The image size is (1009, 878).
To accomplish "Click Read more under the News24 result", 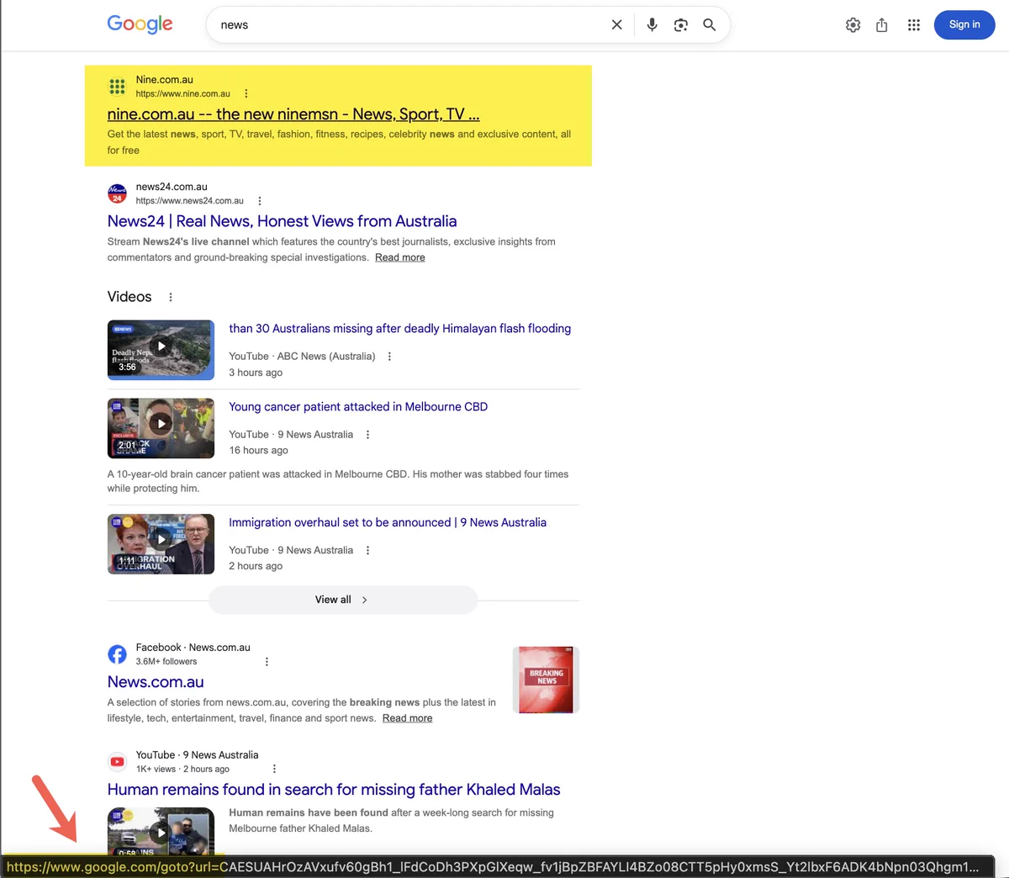I will coord(399,257).
